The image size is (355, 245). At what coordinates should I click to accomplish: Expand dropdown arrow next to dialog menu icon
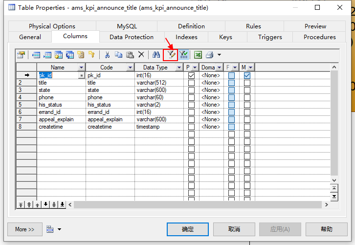pyautogui.click(x=59, y=229)
